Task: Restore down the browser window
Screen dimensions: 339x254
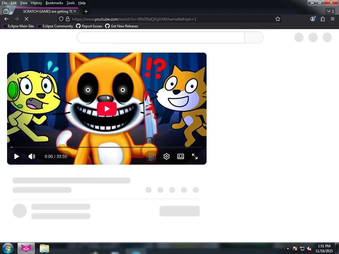Action: tap(320, 3)
